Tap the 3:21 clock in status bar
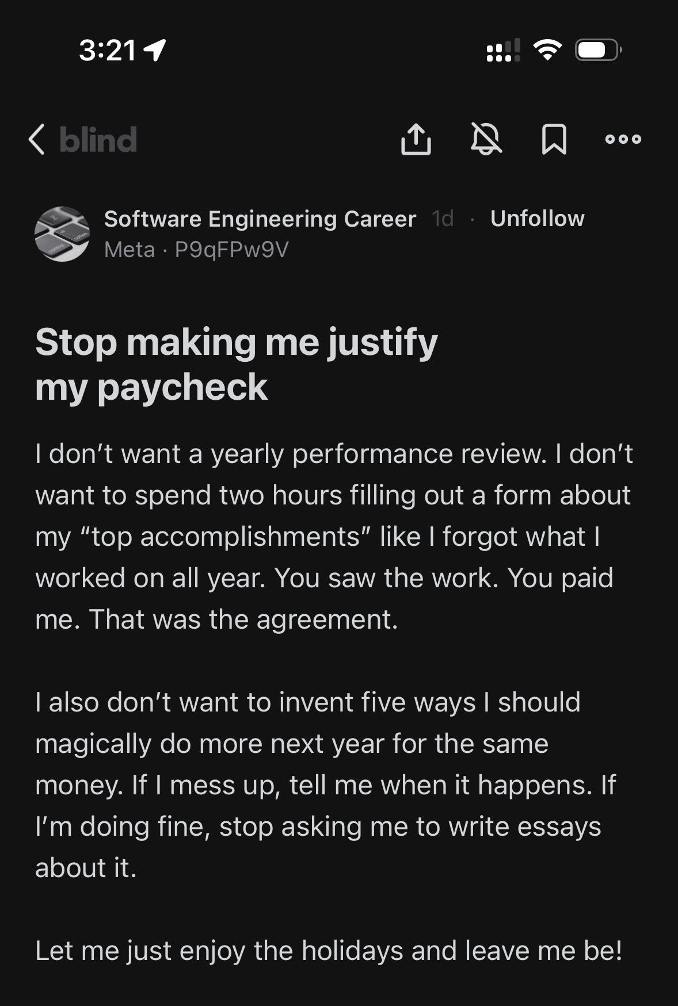This screenshot has height=1006, width=678. [107, 51]
